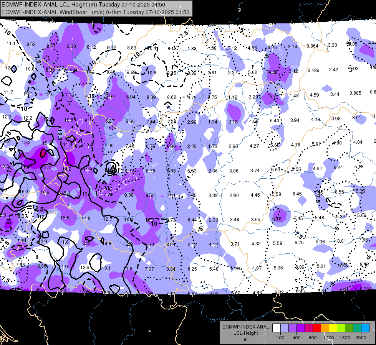Click the wind shear value "6.40"
The width and height of the screenshot is (376, 345).
(x=275, y=120)
